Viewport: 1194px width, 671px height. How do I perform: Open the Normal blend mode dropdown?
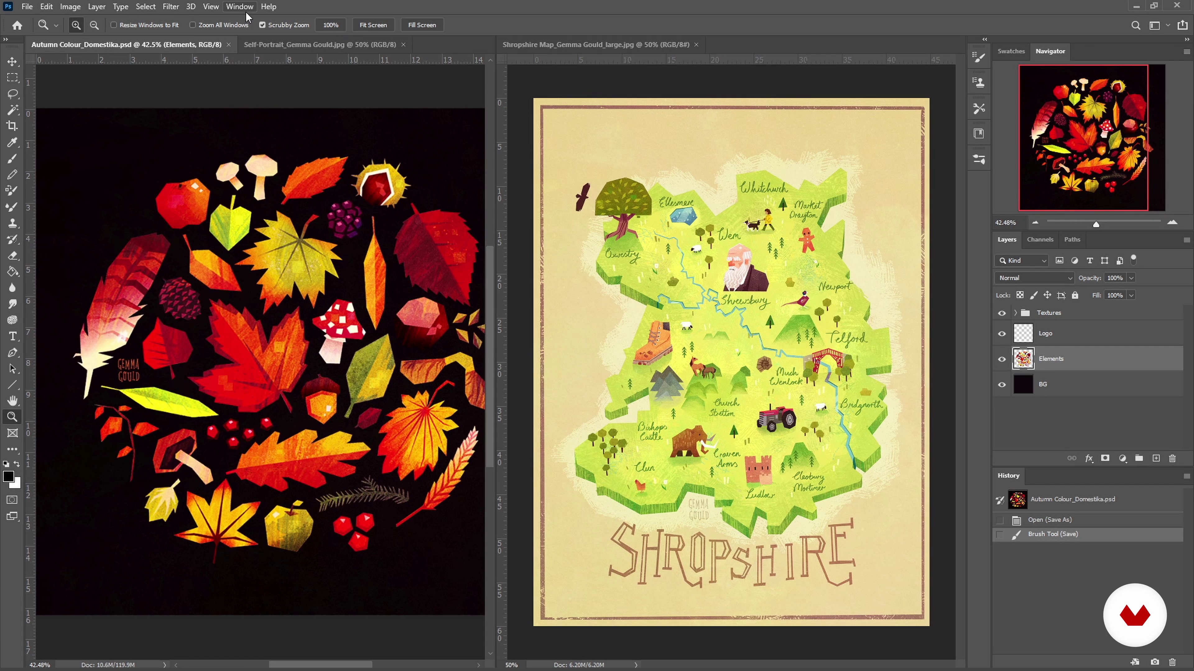1034,278
